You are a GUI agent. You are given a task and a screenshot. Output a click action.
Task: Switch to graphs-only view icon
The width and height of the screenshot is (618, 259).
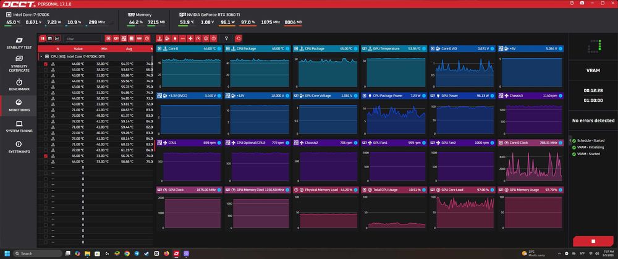click(57, 38)
